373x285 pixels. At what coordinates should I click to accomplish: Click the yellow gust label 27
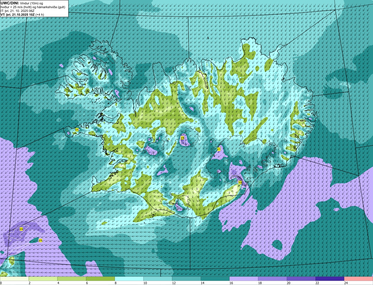[x=219, y=149]
